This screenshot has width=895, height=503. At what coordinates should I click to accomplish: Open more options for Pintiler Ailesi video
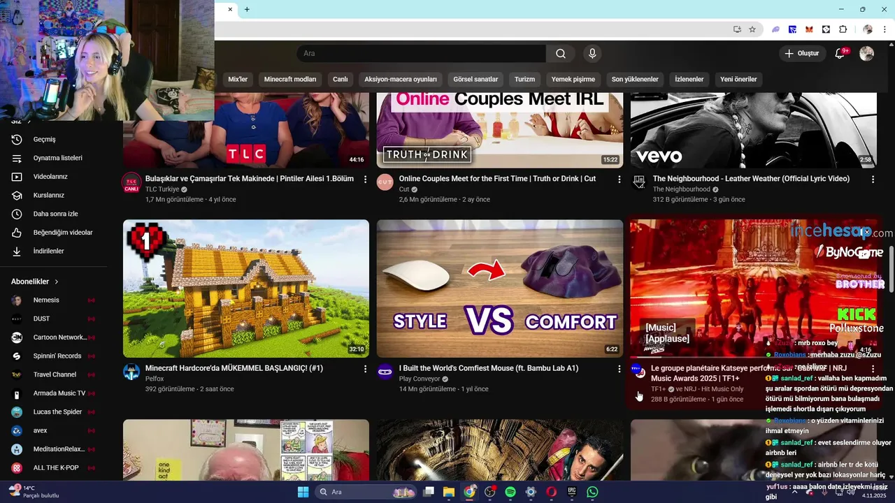(x=365, y=180)
